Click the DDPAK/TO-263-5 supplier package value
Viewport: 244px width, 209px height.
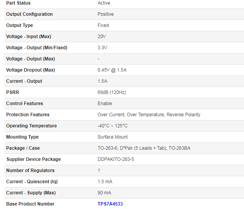click(116, 159)
